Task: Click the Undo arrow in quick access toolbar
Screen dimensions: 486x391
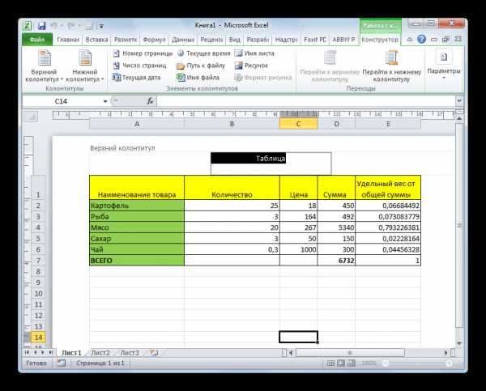Action: (54, 25)
